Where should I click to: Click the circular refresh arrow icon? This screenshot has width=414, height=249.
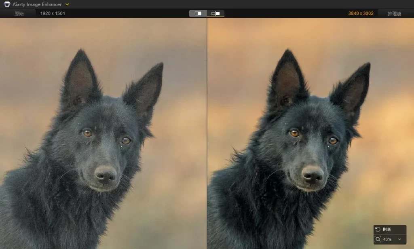click(x=378, y=229)
